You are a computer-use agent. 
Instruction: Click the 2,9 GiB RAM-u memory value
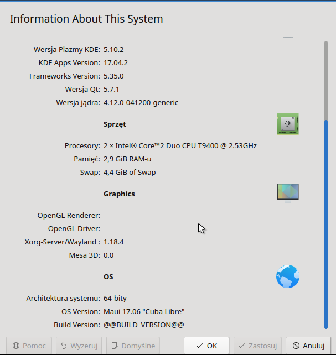(x=127, y=159)
